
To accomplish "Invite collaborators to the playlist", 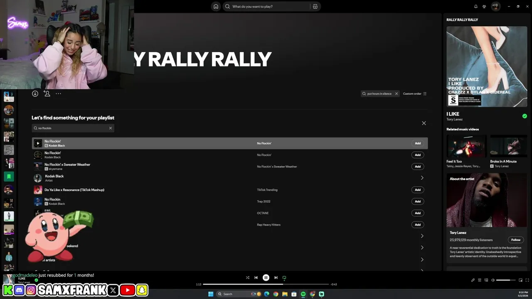I will pyautogui.click(x=47, y=93).
